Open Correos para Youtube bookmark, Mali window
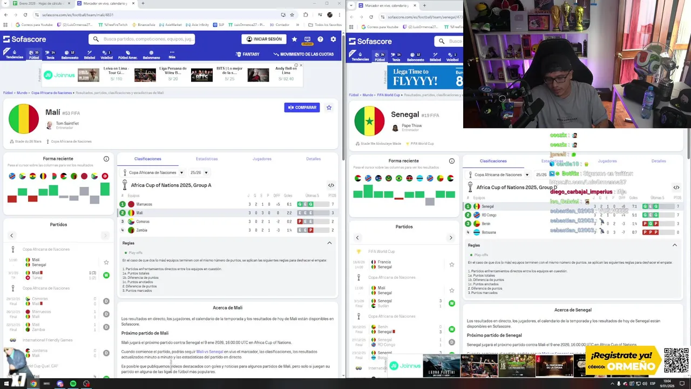The height and width of the screenshot is (389, 691). tap(35, 25)
